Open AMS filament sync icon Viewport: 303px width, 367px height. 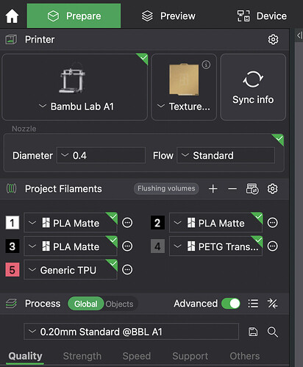[252, 189]
